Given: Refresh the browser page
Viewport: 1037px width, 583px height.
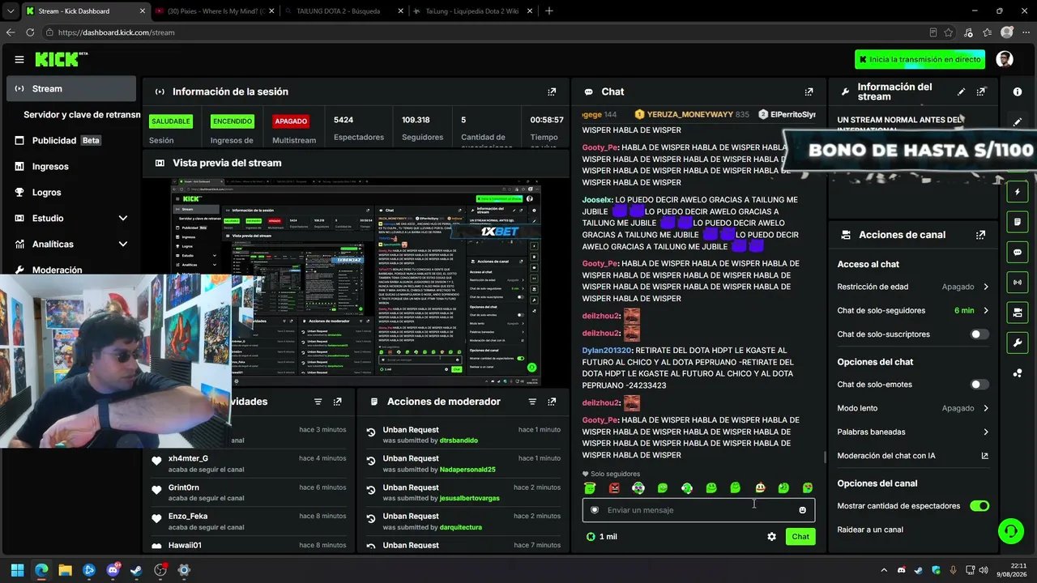Looking at the screenshot, I should pos(30,32).
